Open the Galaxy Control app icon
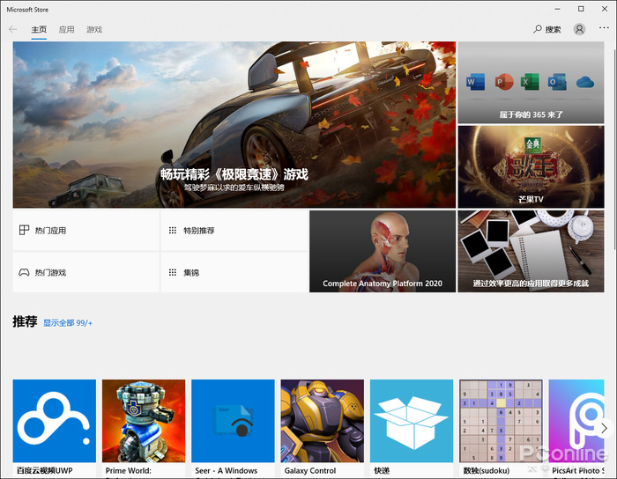 322,421
